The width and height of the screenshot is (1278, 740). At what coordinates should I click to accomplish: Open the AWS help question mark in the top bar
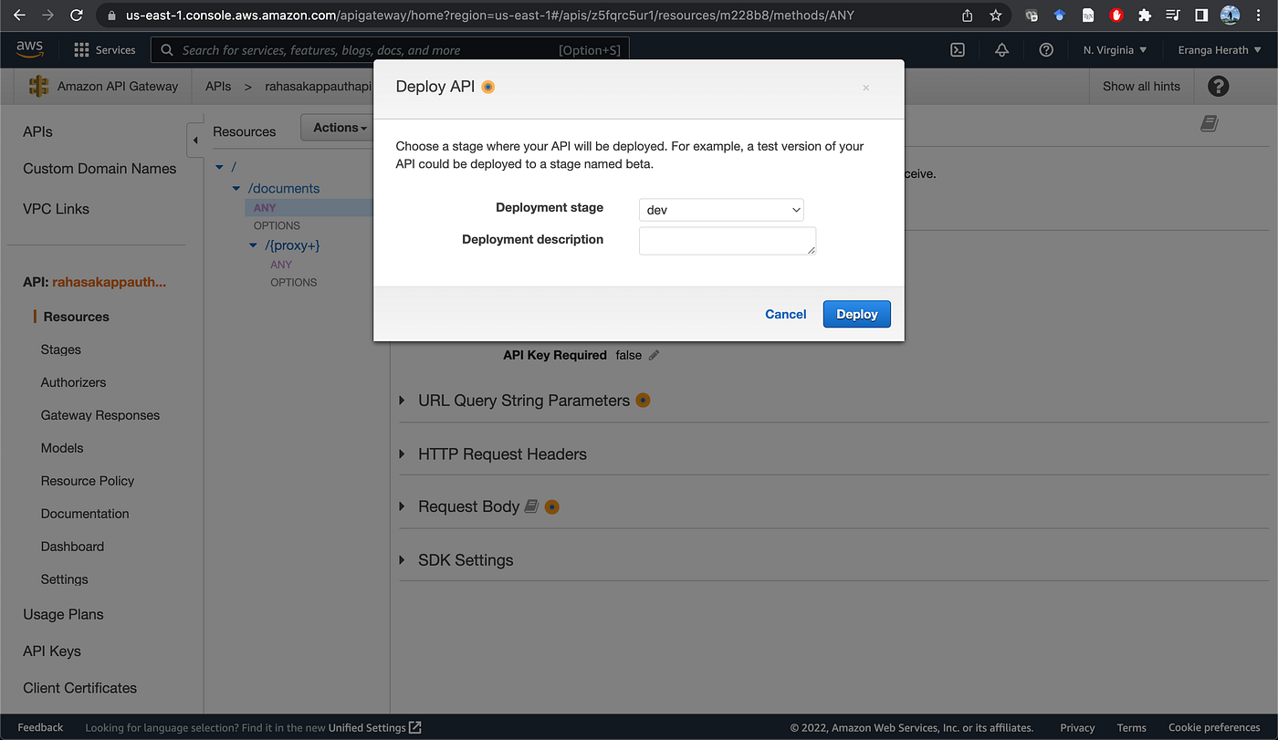click(1046, 50)
